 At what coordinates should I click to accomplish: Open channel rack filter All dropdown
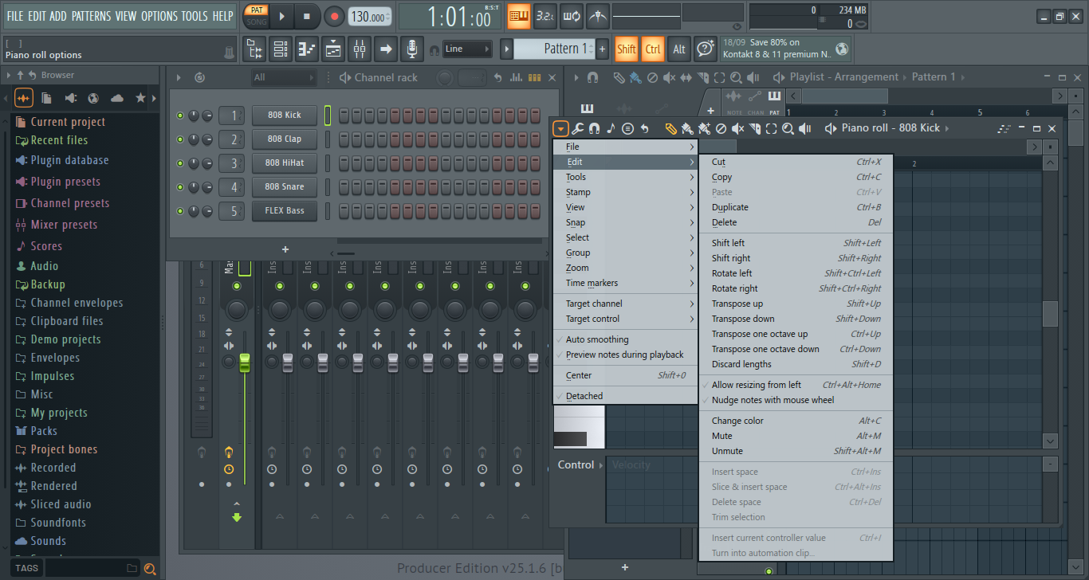tap(283, 77)
